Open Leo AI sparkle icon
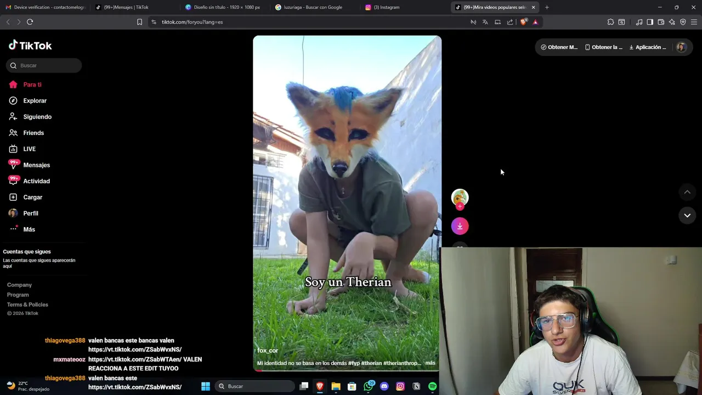 click(x=672, y=22)
